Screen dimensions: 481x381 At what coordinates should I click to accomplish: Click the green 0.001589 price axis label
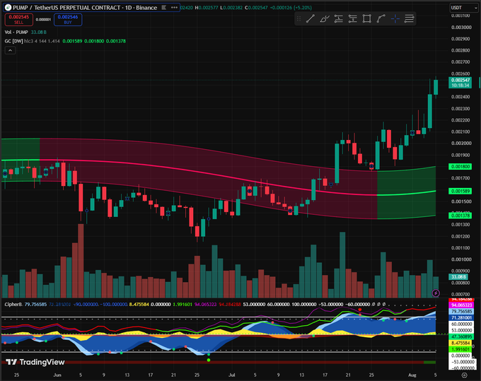tap(460, 191)
